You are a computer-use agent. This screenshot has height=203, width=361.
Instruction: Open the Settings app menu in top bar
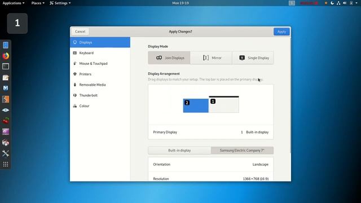60,3
